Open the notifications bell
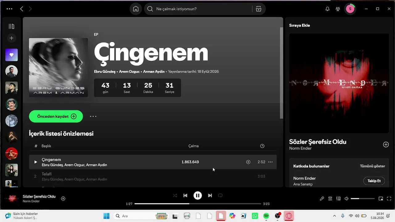Image resolution: width=395 pixels, height=222 pixels. click(327, 9)
